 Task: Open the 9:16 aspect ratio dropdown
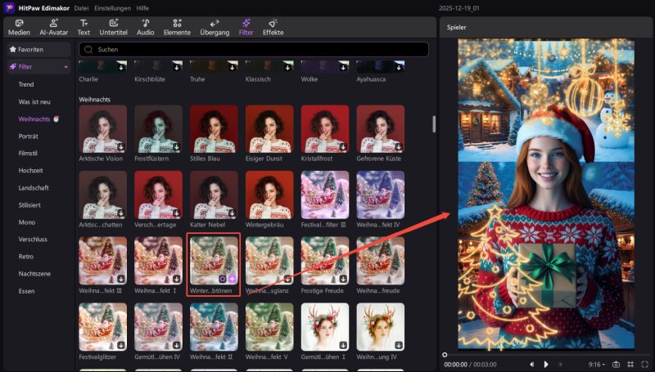click(x=596, y=364)
